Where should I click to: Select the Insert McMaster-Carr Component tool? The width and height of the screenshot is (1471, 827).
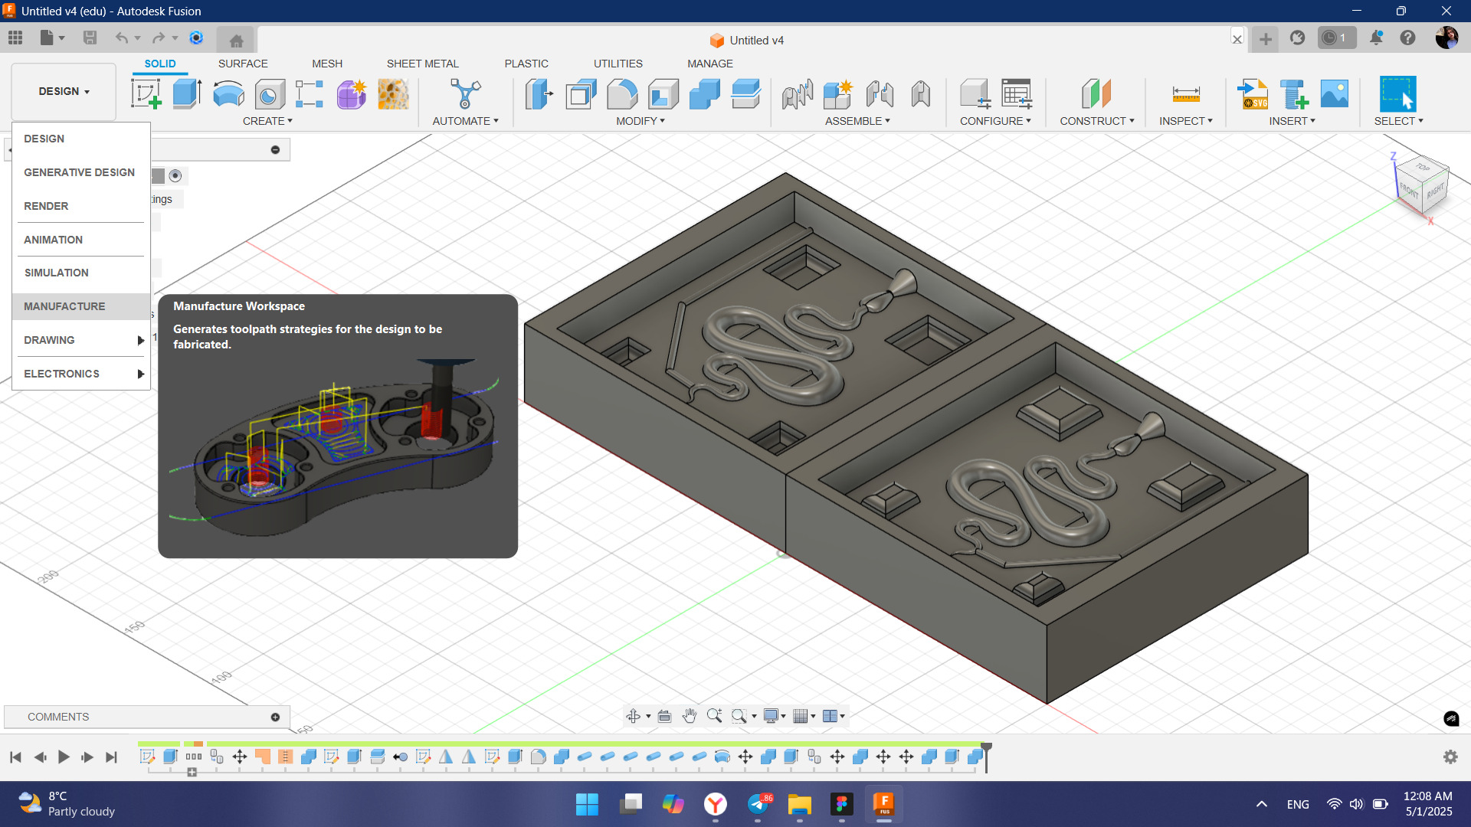point(1294,94)
